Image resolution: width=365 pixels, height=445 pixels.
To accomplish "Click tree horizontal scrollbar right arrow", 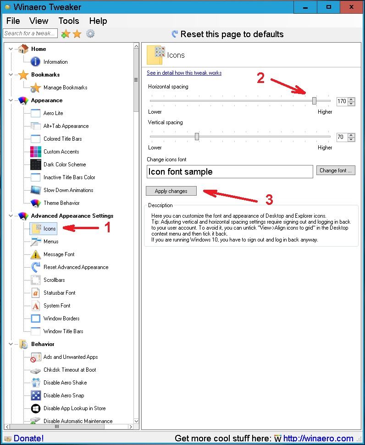I will [131, 427].
